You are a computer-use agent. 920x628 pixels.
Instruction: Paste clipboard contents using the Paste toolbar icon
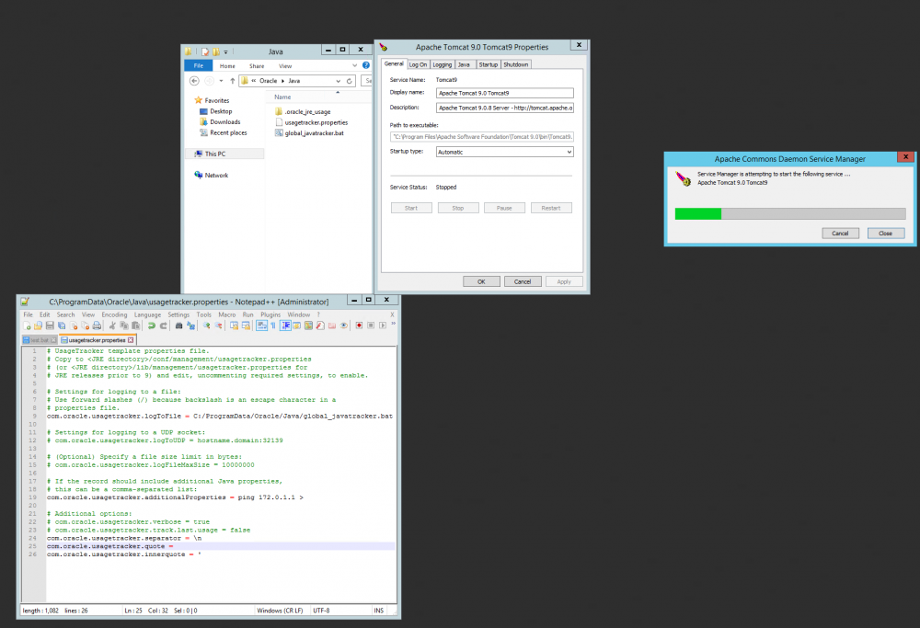pos(137,325)
